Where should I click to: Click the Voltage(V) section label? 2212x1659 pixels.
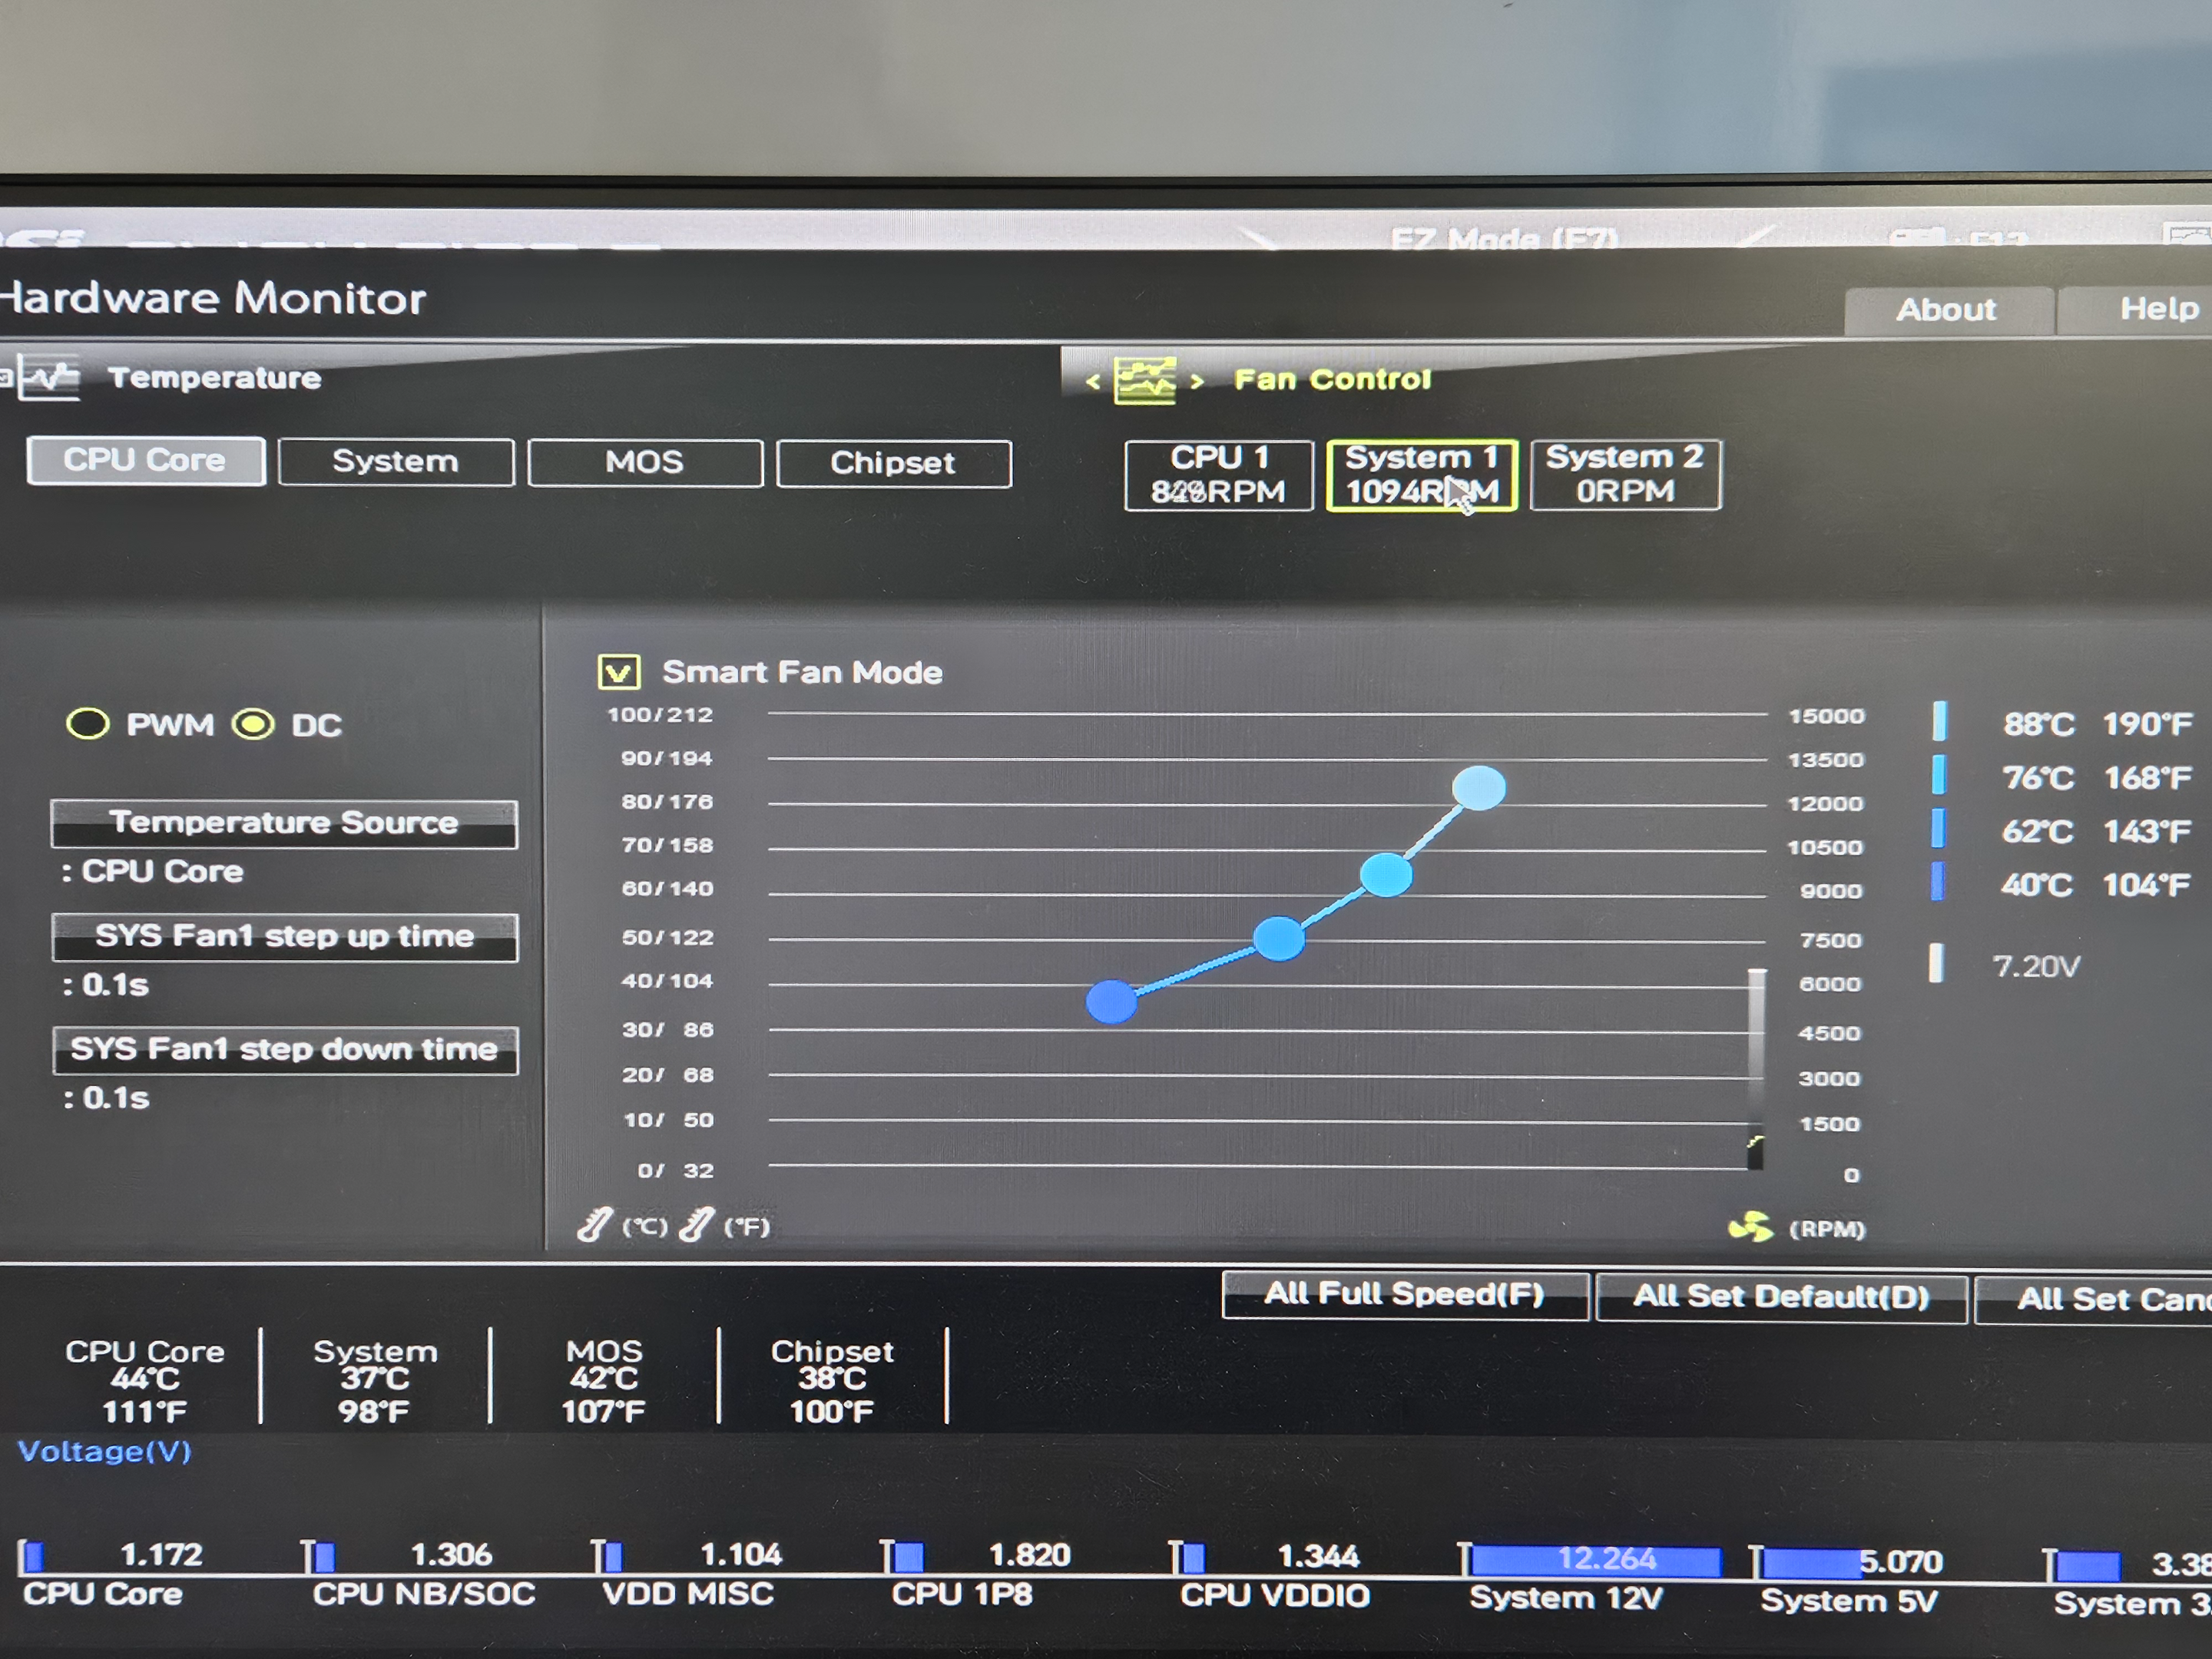click(x=105, y=1451)
